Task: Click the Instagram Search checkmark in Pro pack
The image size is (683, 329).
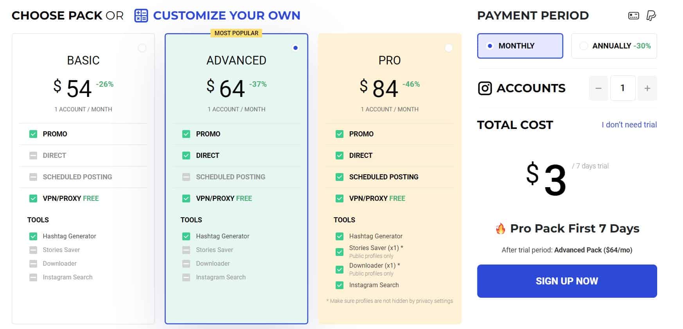Action: pyautogui.click(x=340, y=285)
